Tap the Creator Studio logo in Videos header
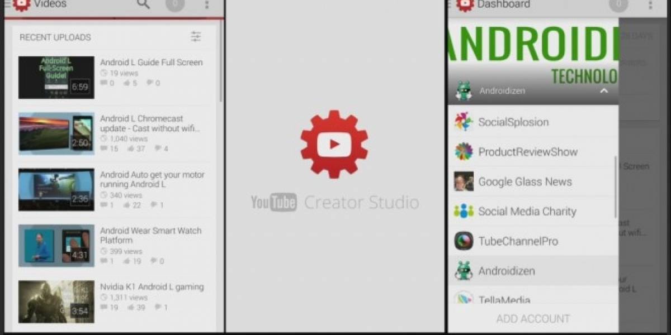The image size is (671, 335). 21,4
